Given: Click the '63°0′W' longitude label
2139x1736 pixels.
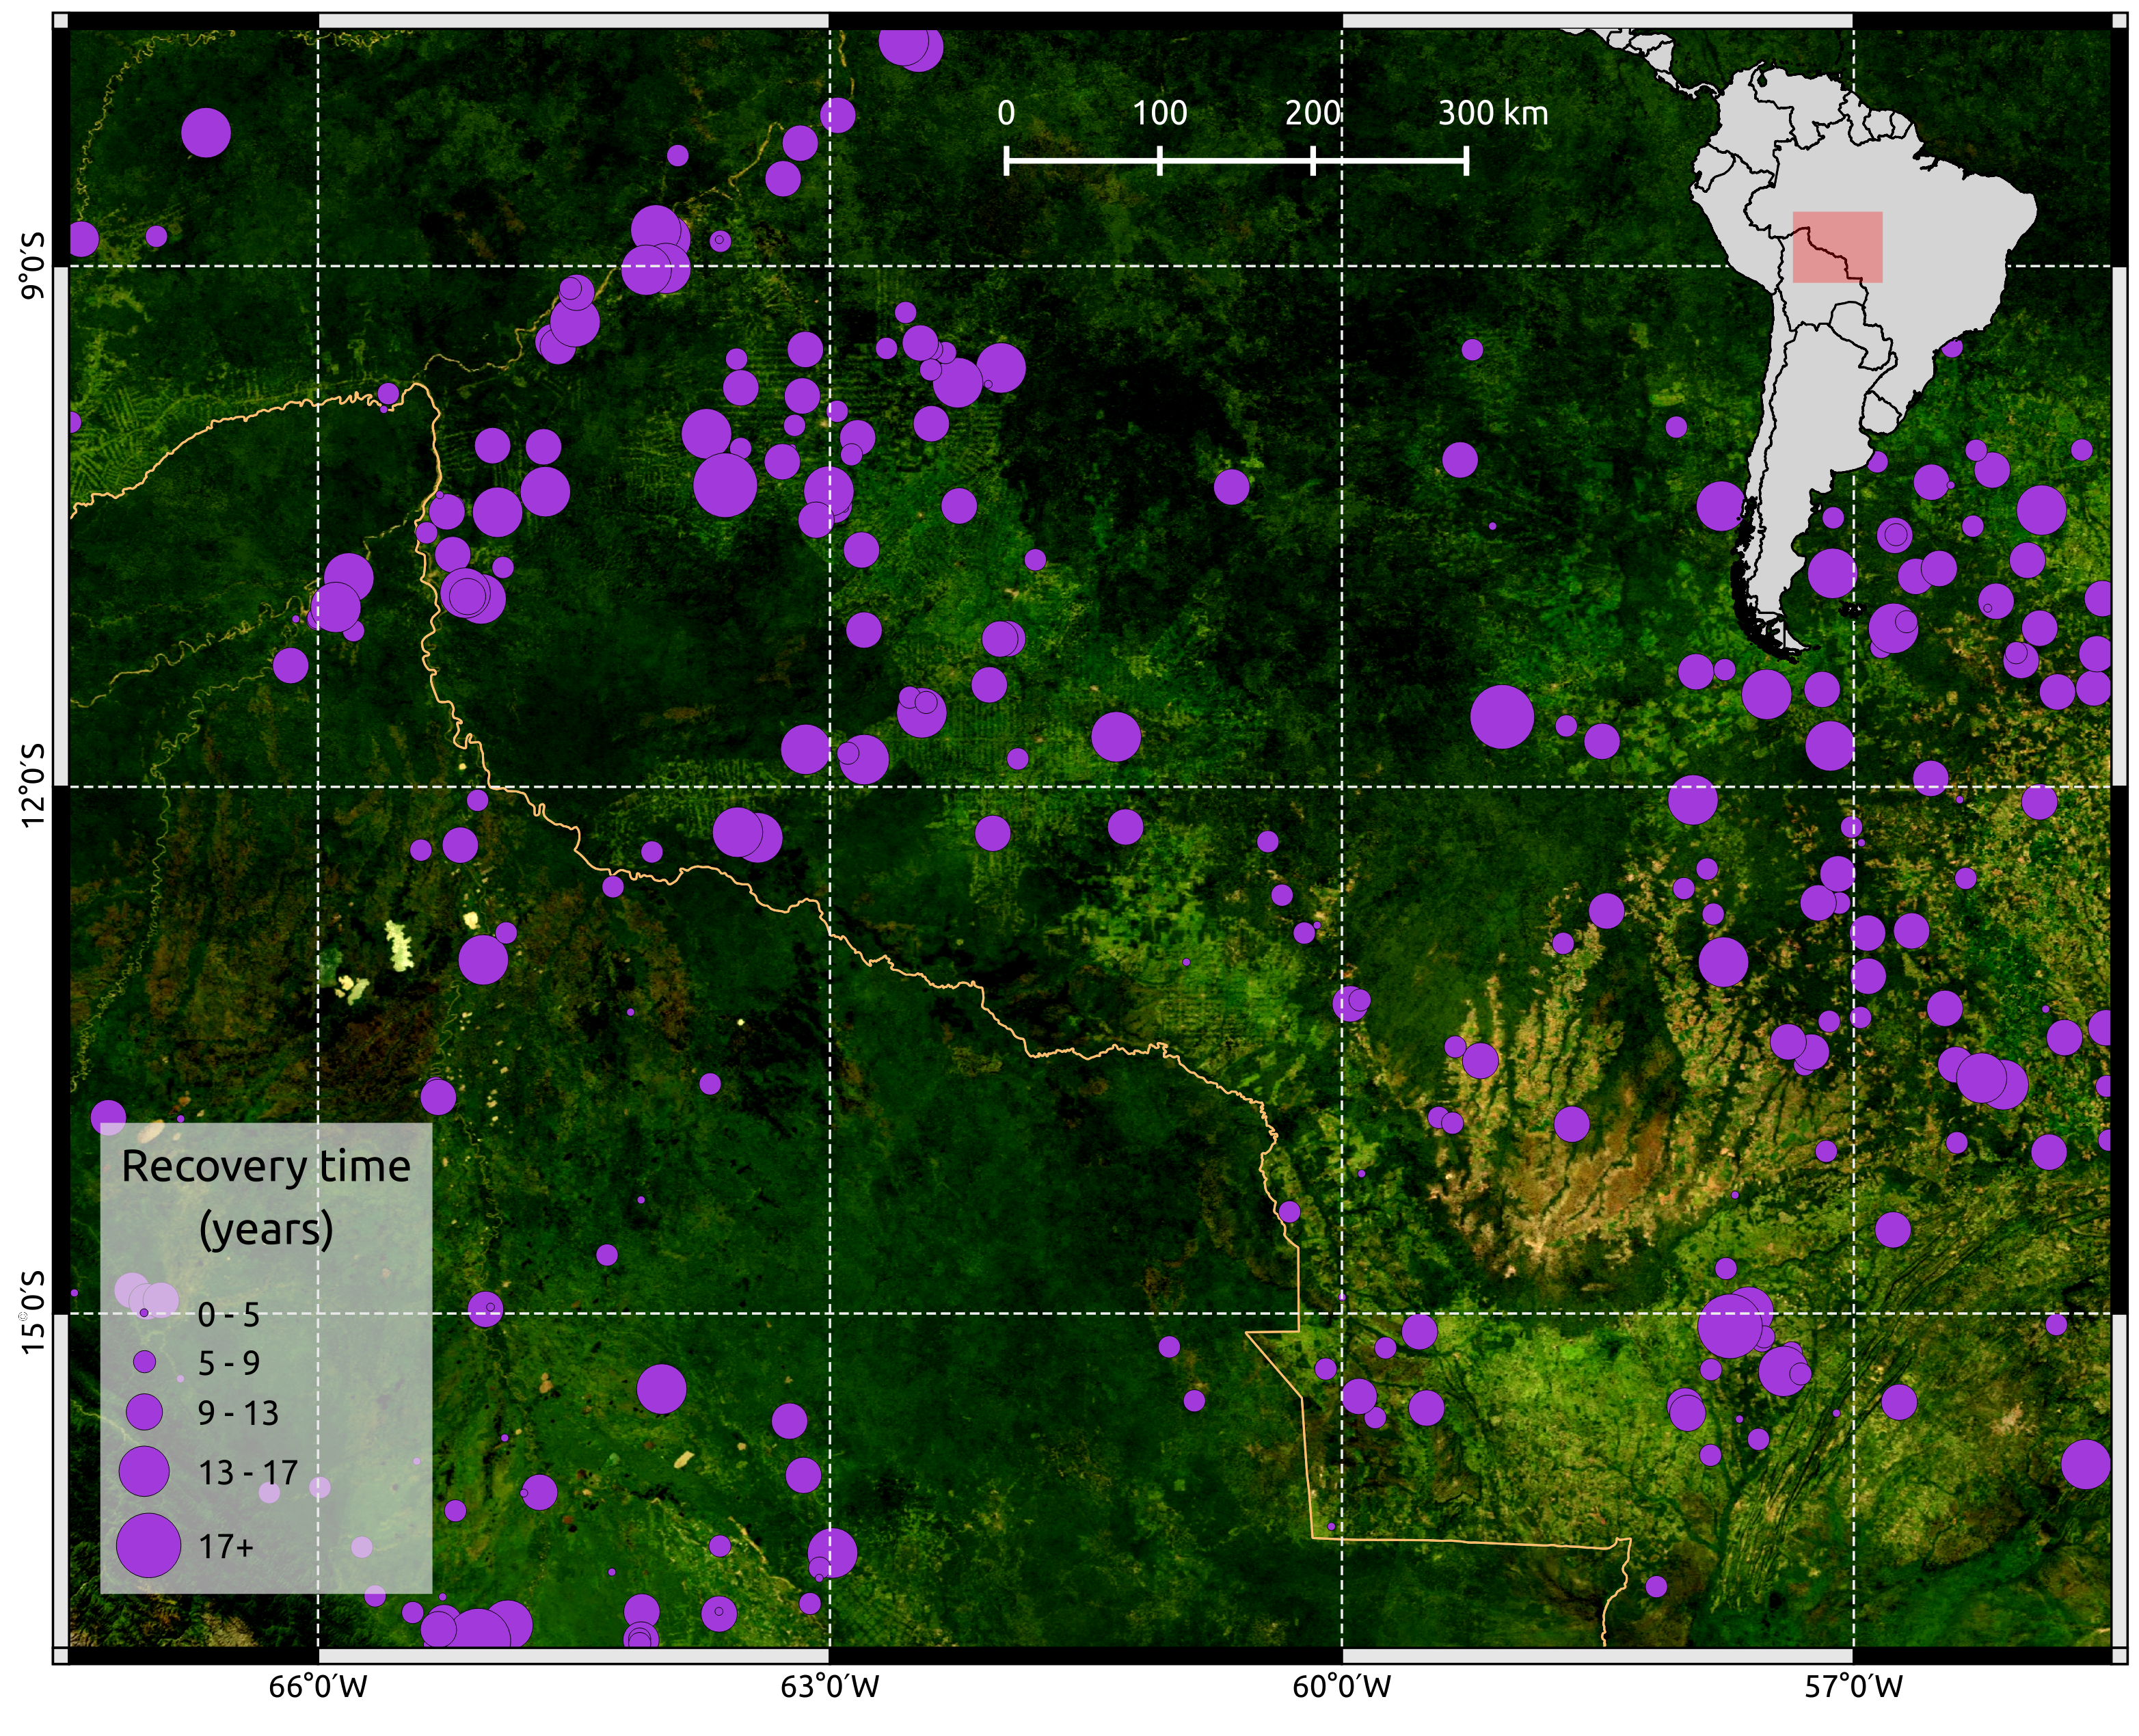Looking at the screenshot, I should pyautogui.click(x=830, y=1687).
